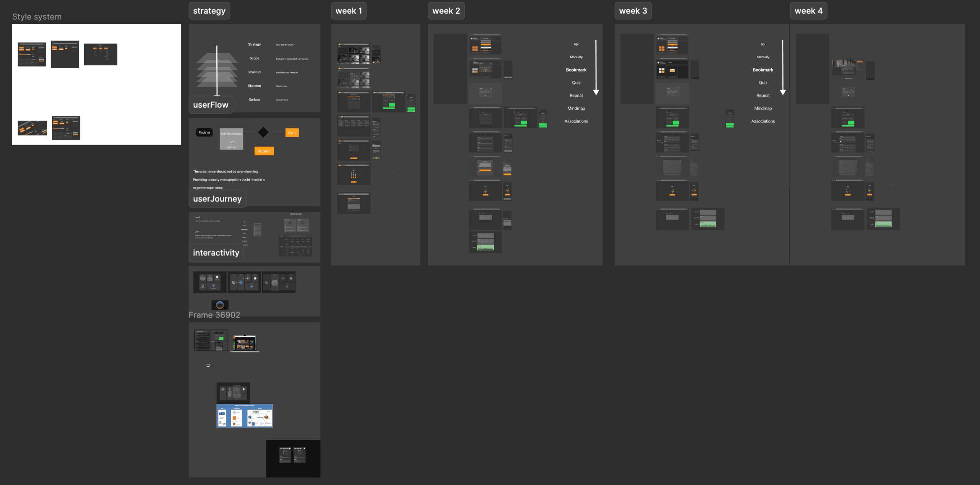Select Manualy text in week 2 frame

pyautogui.click(x=576, y=57)
